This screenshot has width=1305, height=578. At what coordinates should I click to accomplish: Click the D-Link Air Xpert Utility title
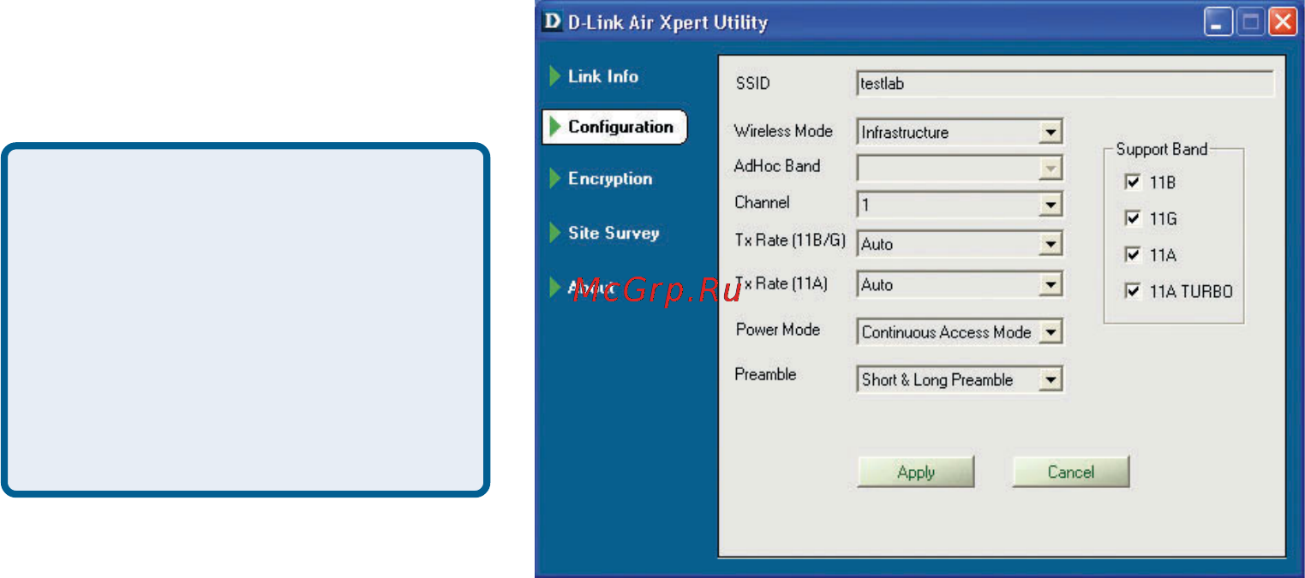(x=667, y=23)
